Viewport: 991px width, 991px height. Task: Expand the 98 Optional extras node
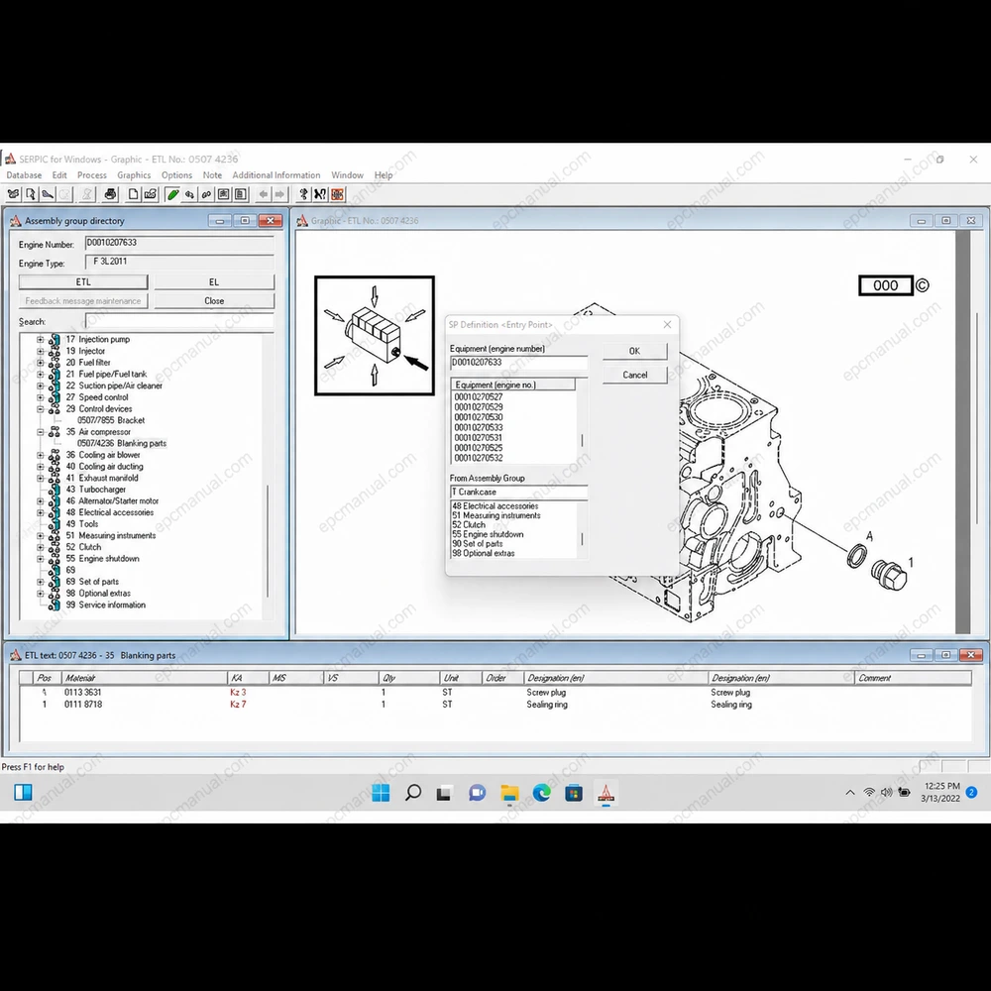coord(41,594)
